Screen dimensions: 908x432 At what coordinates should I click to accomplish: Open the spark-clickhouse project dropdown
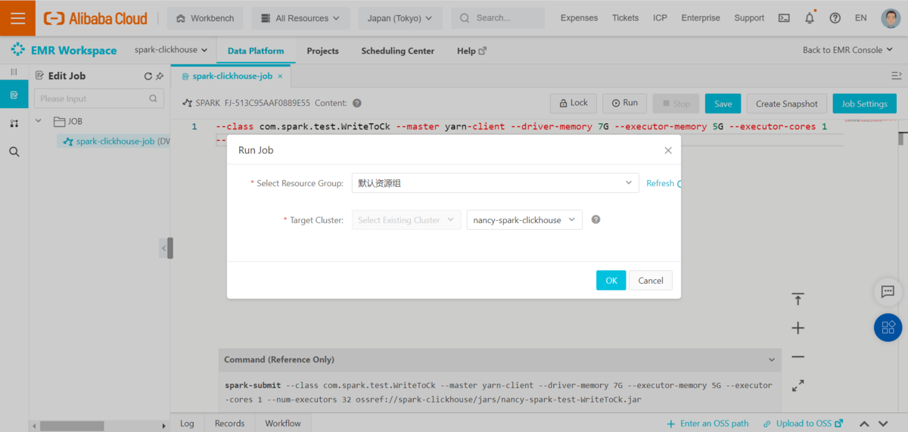(x=171, y=50)
